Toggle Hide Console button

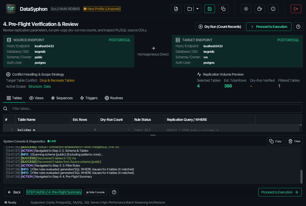(96, 192)
